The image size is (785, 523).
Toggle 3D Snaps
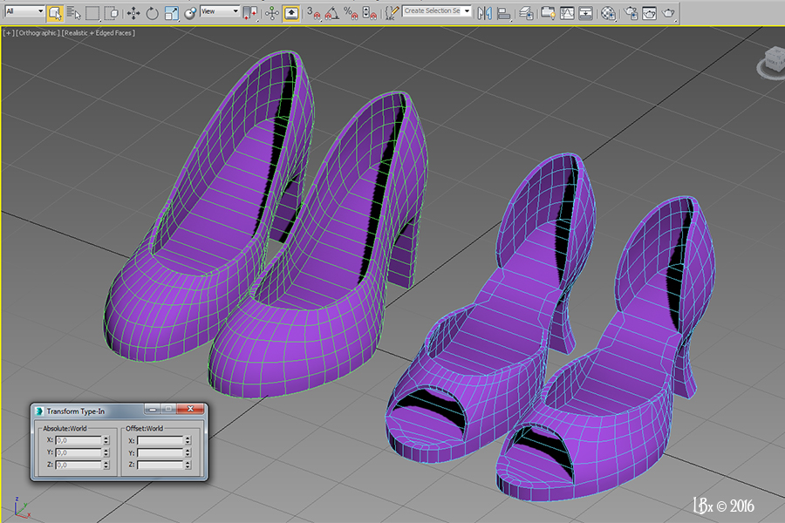click(313, 13)
